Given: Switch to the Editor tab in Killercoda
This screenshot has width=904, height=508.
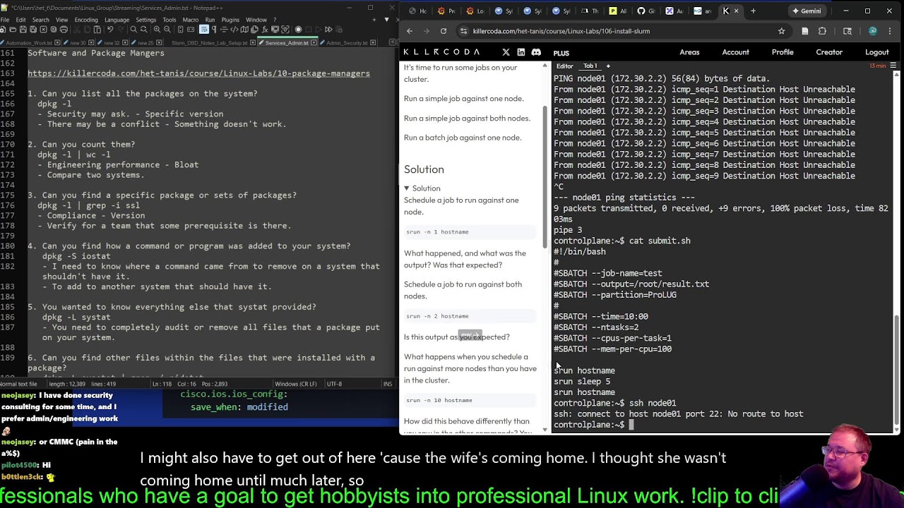Looking at the screenshot, I should click(565, 66).
